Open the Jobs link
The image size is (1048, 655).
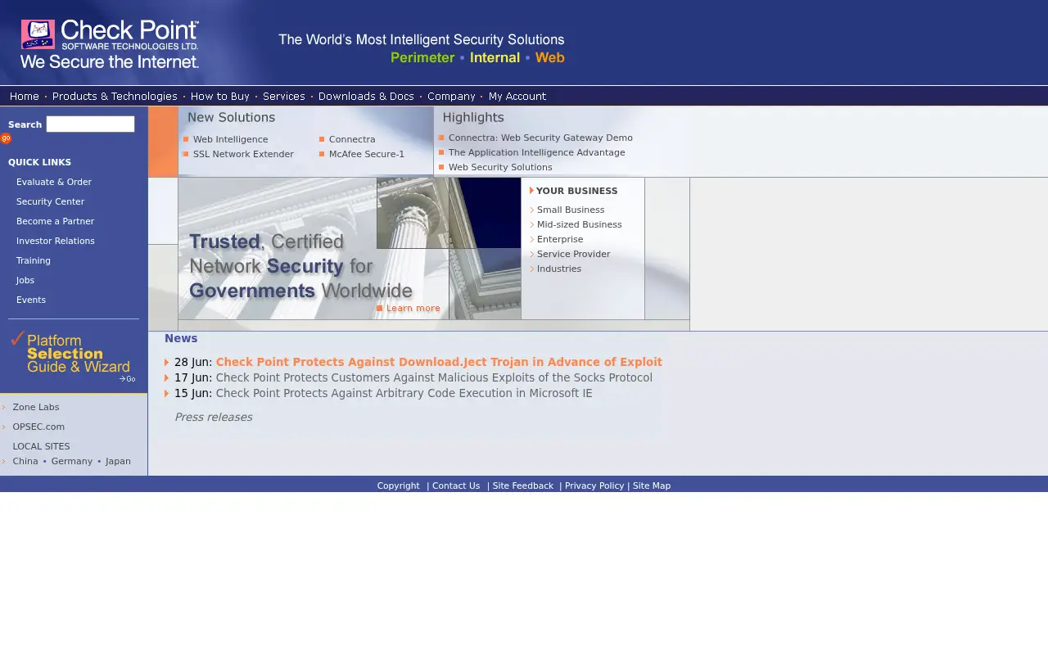coord(25,280)
